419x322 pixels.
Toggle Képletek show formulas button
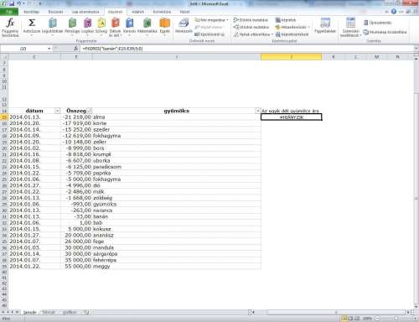pyautogui.click(x=286, y=20)
